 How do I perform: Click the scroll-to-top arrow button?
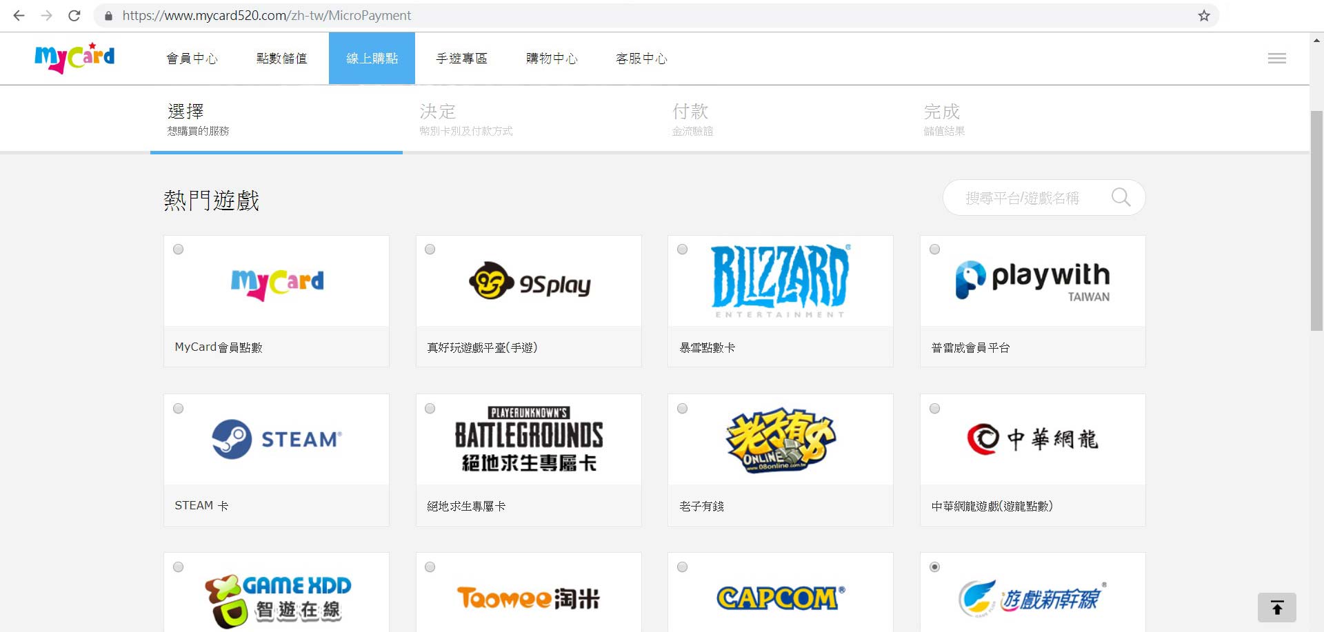1276,607
